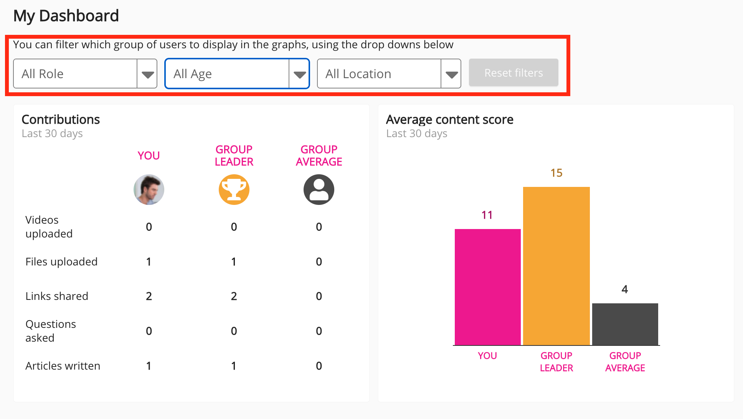The image size is (743, 419).
Task: Open the All Location dropdown arrow
Action: tap(451, 74)
